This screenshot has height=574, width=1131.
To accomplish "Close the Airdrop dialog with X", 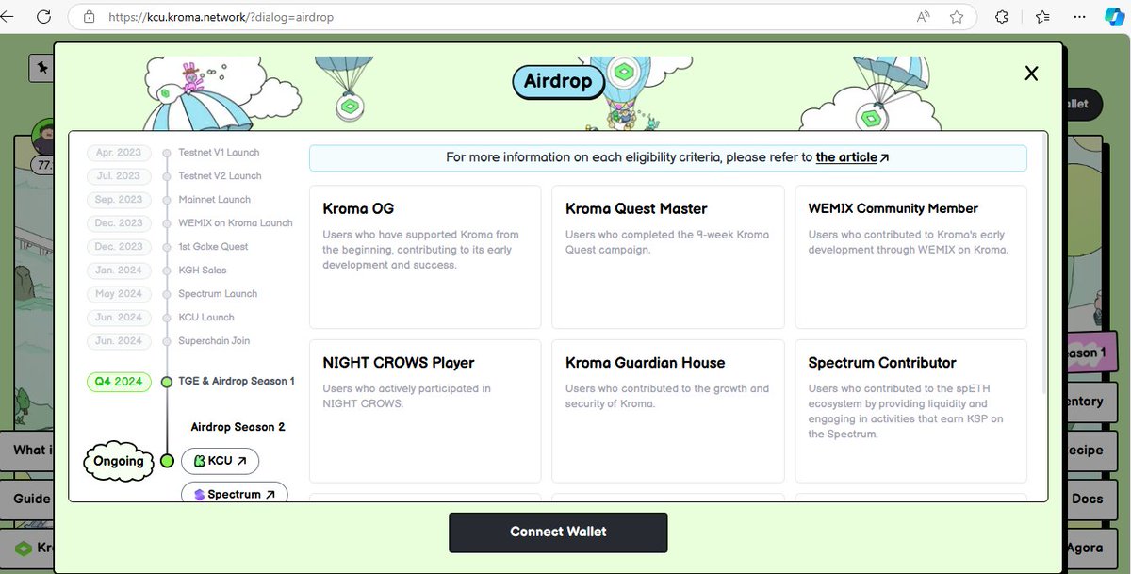I will coord(1031,74).
